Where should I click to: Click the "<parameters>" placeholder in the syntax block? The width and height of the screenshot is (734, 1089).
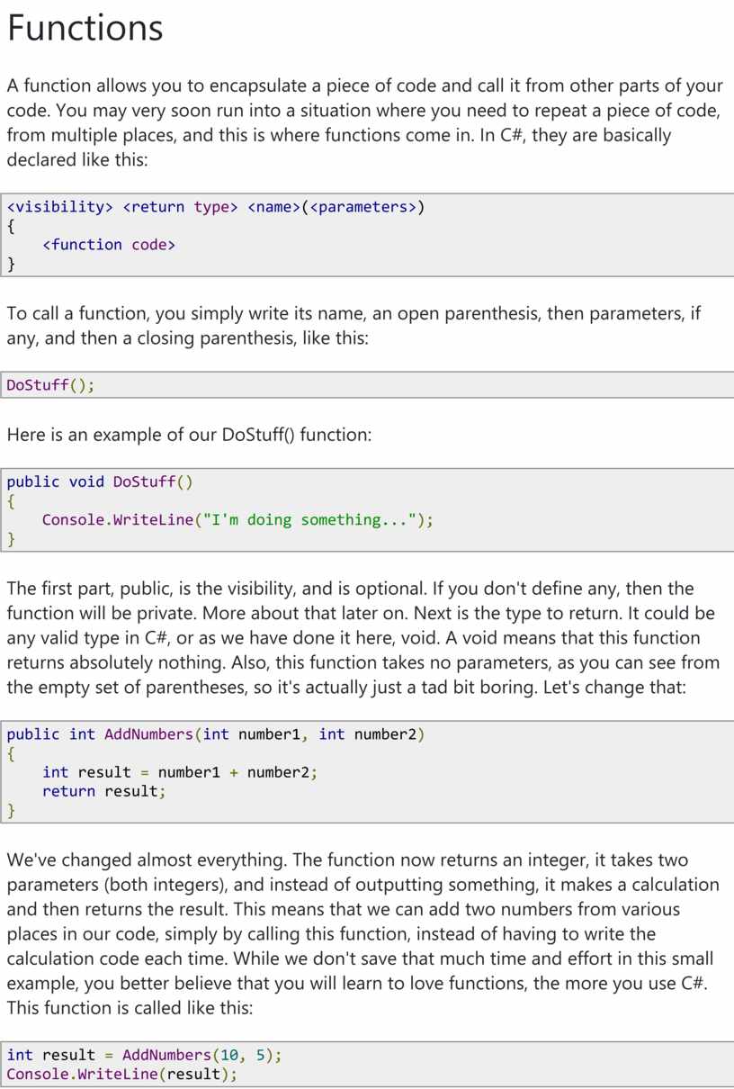click(363, 207)
